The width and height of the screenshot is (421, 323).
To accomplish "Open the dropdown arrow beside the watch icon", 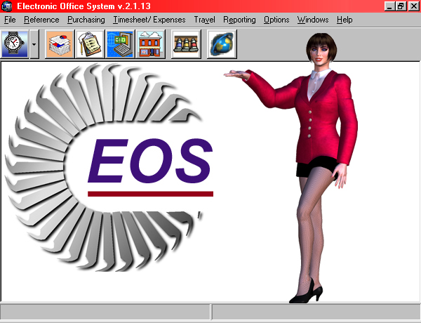I will pyautogui.click(x=34, y=44).
